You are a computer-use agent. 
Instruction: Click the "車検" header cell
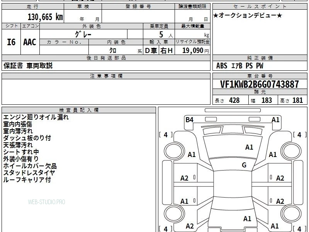pyautogui.click(x=83, y=7)
